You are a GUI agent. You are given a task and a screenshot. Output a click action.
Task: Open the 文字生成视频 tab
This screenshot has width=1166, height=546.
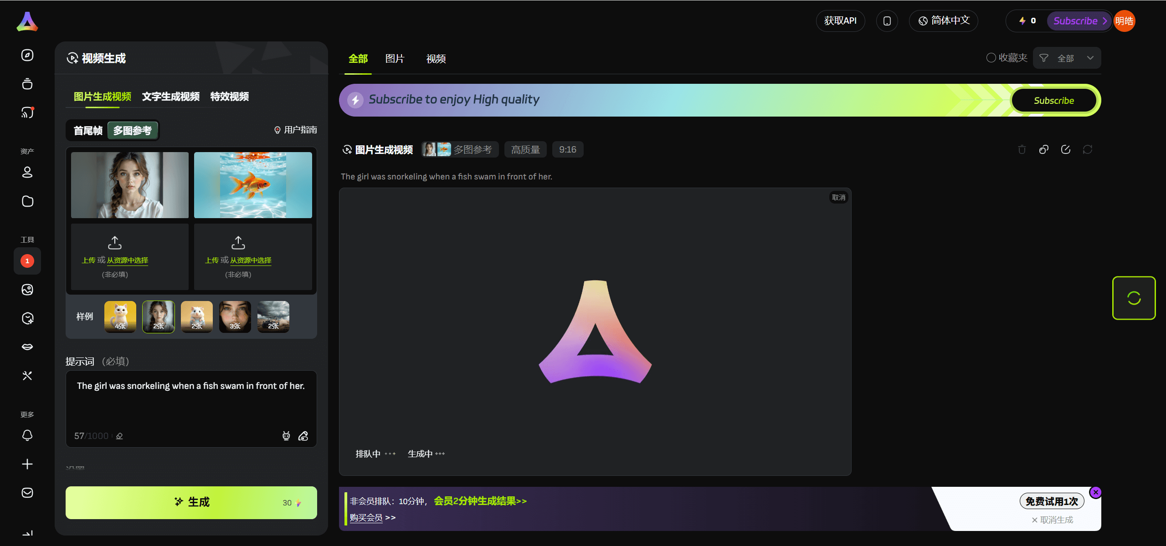click(x=171, y=97)
